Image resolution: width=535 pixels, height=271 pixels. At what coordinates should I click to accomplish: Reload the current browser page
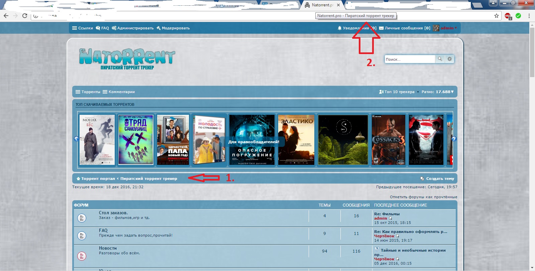click(x=25, y=16)
